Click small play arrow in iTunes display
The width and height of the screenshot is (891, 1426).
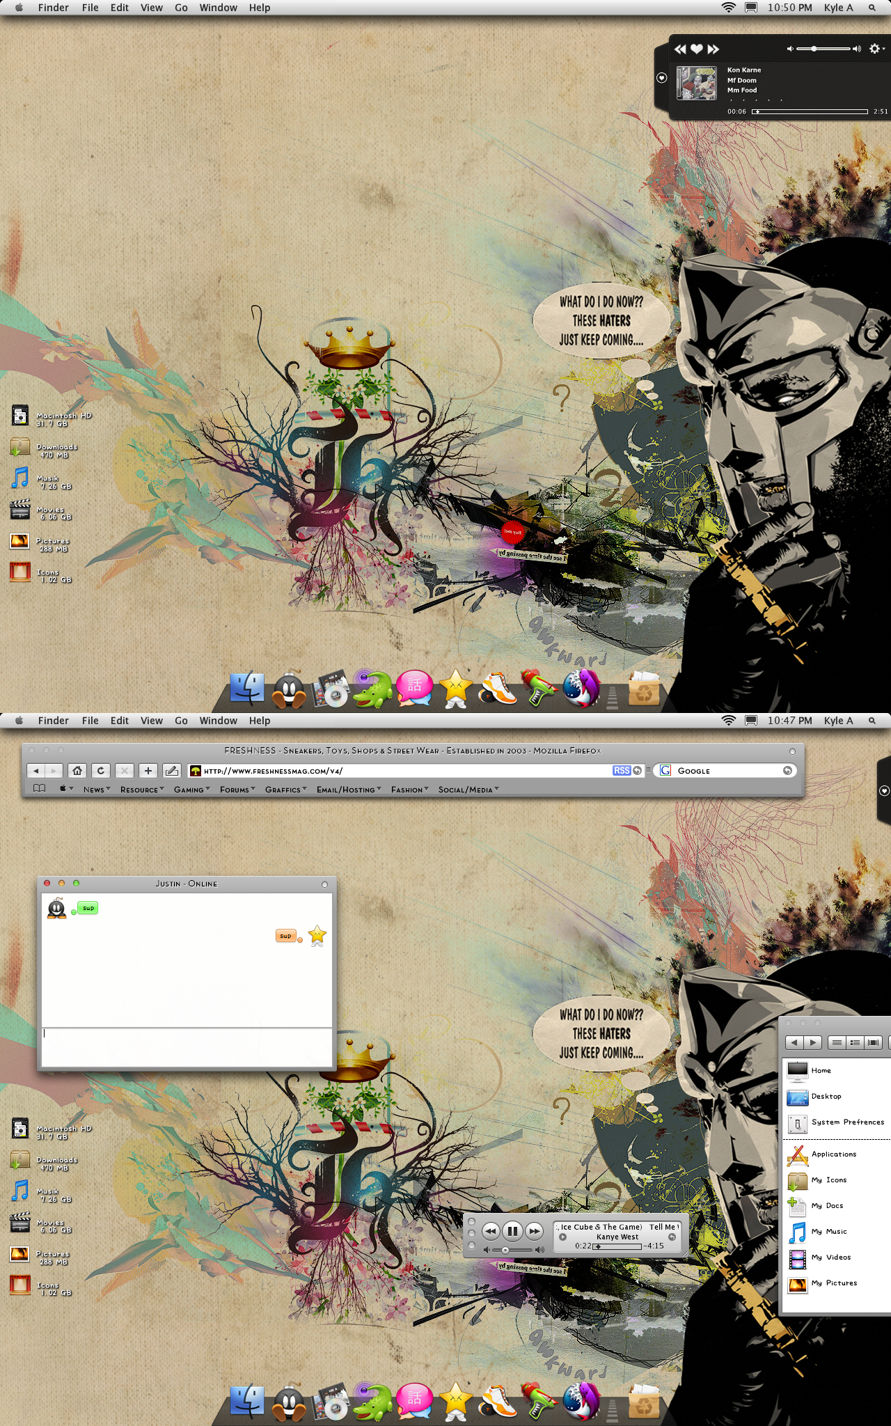(562, 1237)
